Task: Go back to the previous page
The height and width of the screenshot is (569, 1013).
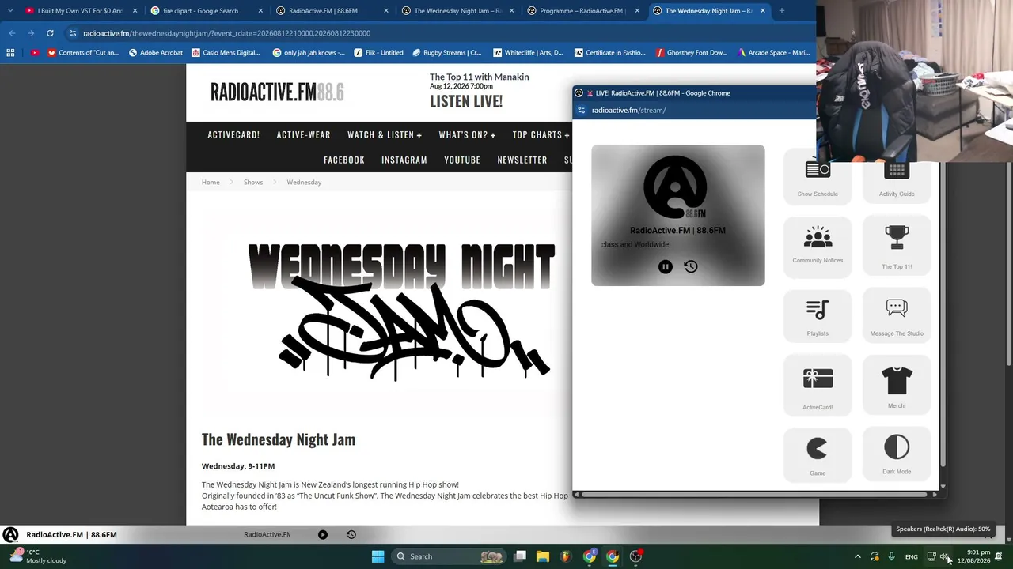Action: (12, 33)
